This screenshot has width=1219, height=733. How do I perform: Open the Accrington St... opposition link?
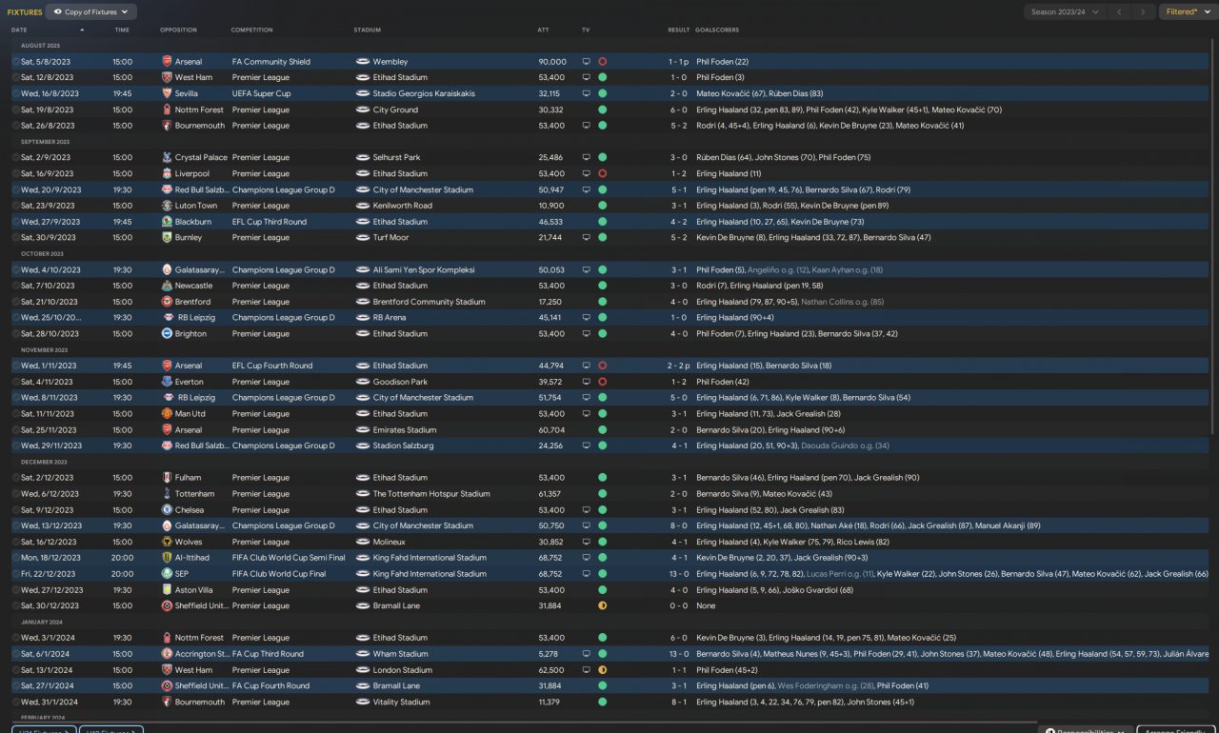[x=201, y=654]
